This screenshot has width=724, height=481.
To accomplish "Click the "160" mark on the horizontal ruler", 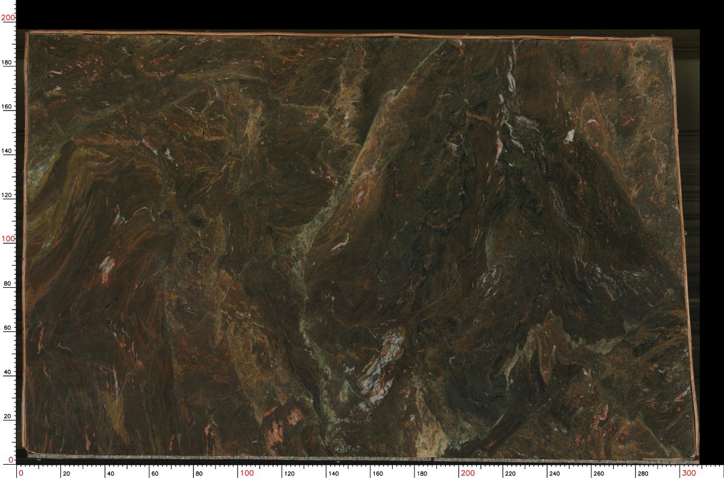I will 376,474.
